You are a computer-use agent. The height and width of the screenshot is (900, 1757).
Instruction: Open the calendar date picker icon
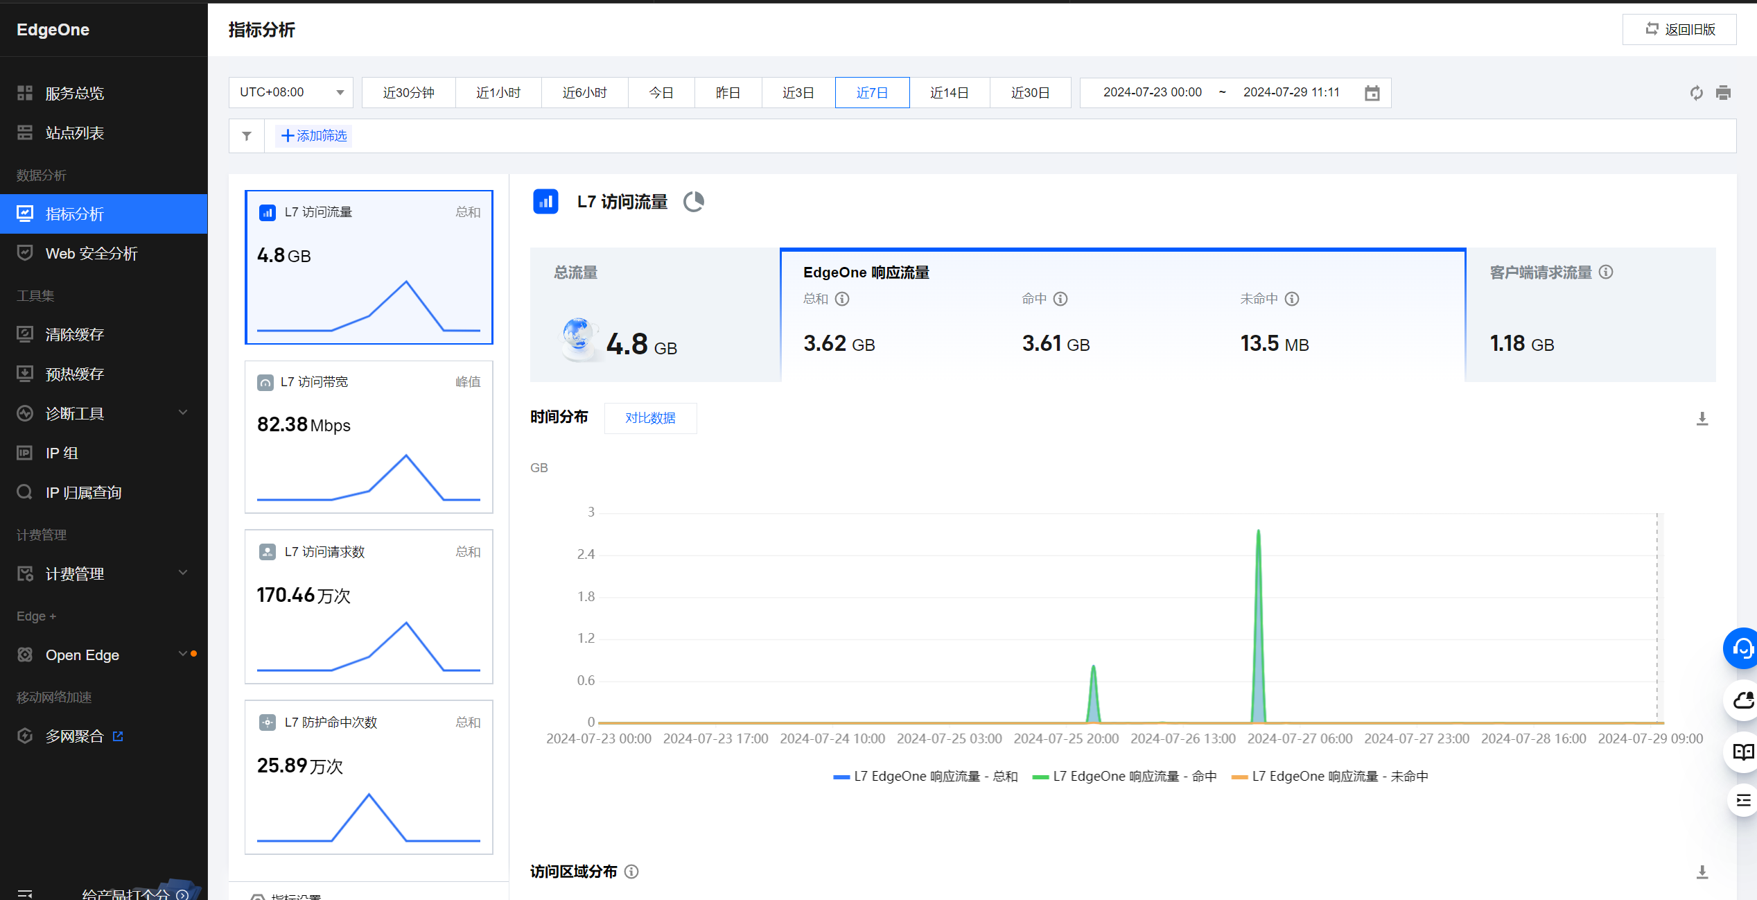click(x=1372, y=93)
